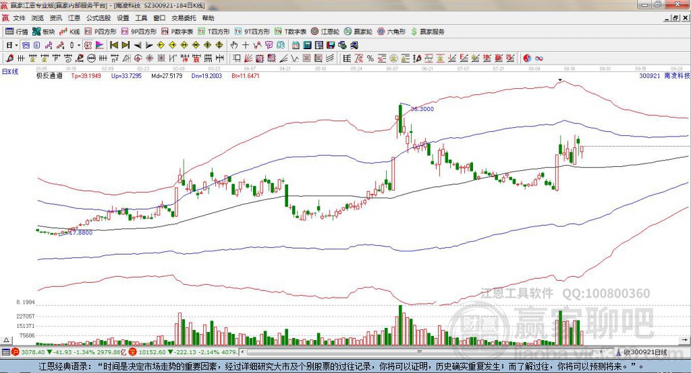Click the jump-to-first-bar icon
691x373 pixels.
(x=113, y=45)
